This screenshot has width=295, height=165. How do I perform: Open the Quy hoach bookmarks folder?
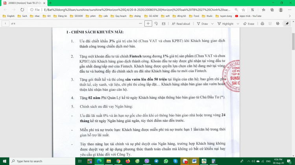click(x=118, y=16)
